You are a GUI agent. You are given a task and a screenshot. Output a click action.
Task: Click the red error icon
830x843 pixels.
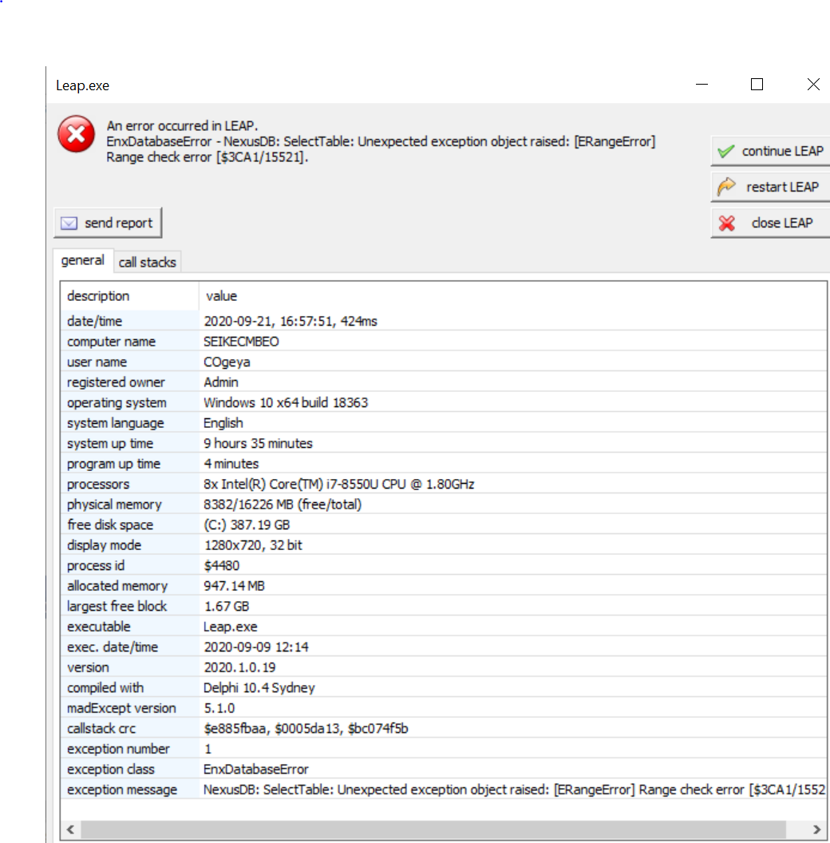(77, 134)
